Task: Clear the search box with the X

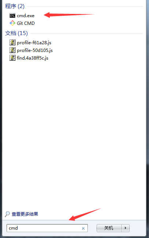Action: point(83,228)
